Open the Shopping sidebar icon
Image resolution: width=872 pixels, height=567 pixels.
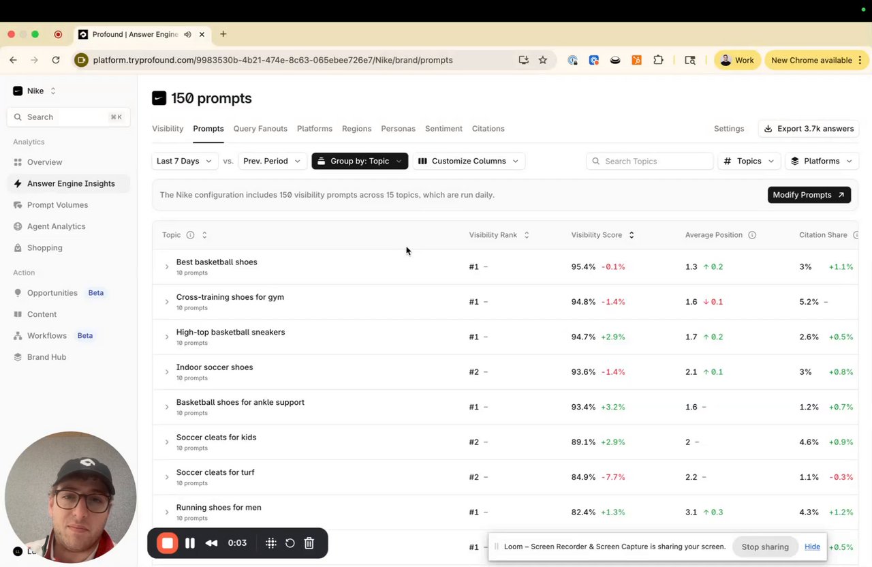point(18,248)
